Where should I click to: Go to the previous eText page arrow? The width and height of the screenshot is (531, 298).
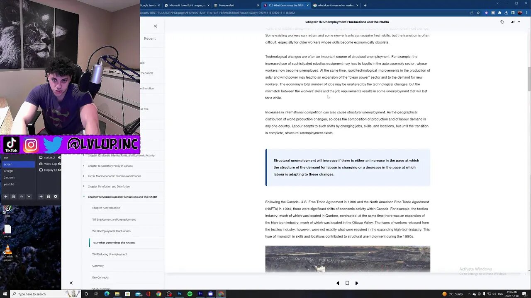(338, 283)
